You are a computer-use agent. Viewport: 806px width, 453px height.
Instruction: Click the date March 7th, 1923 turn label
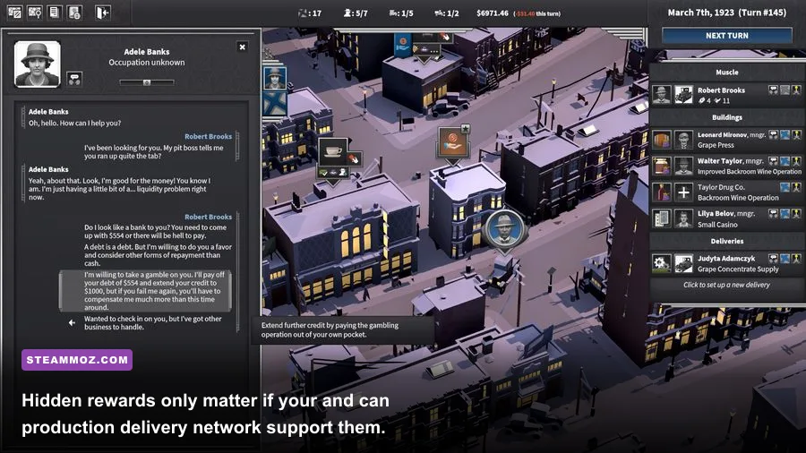pos(727,13)
